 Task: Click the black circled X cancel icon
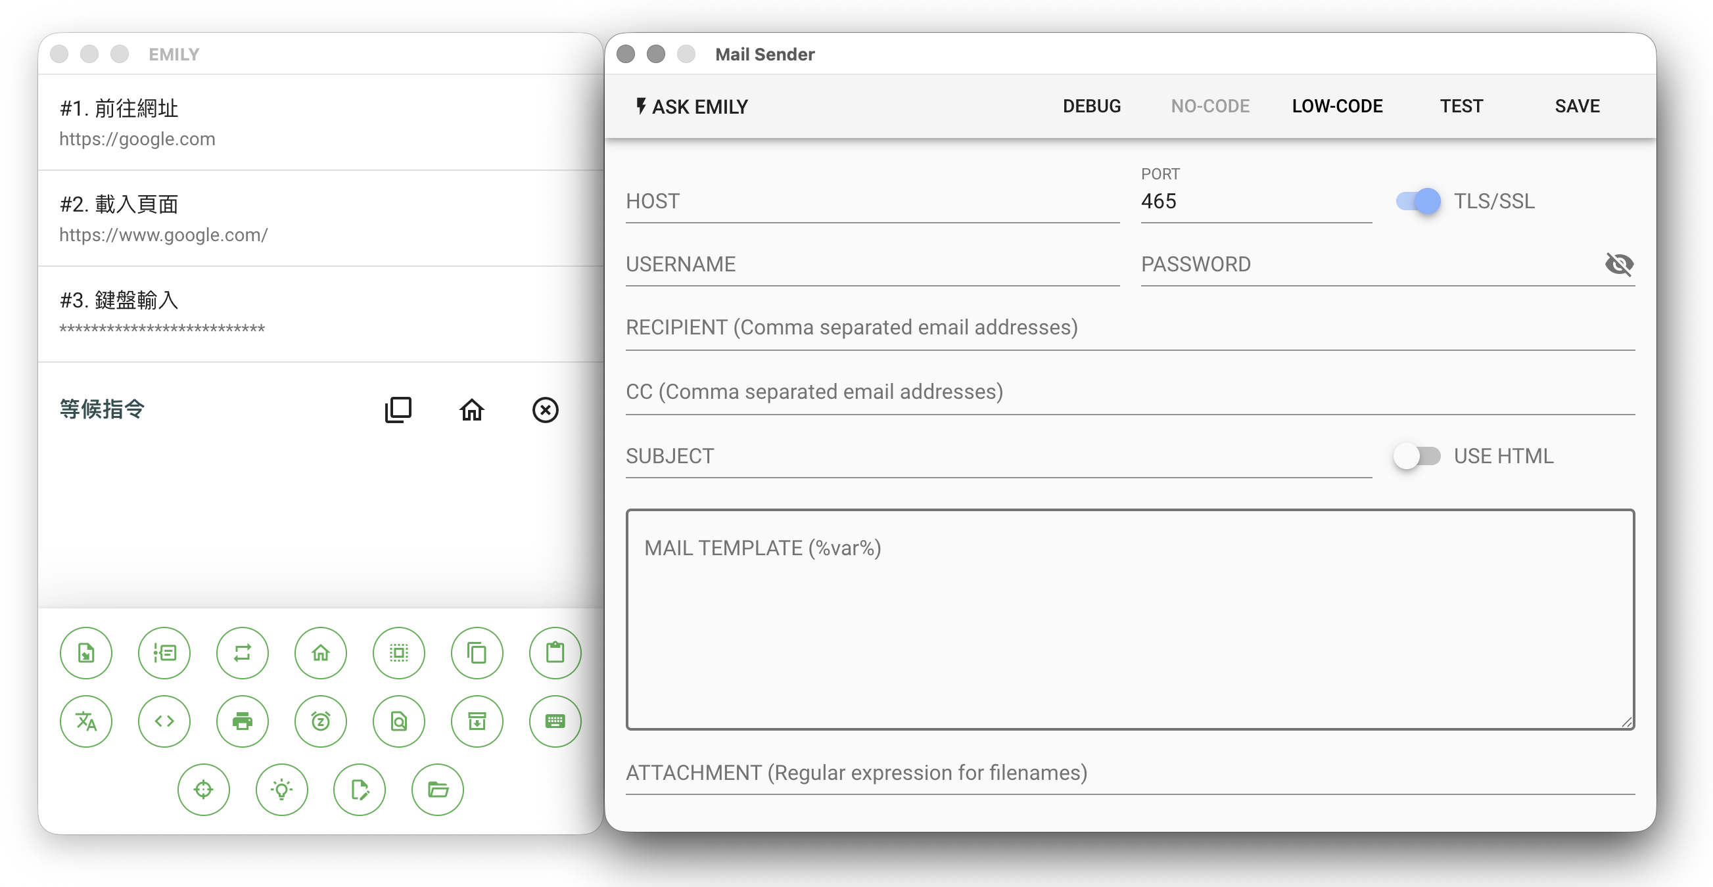click(545, 409)
